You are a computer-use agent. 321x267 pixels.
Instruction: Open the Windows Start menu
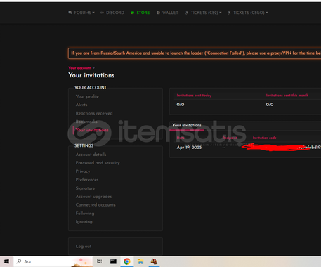[x=6, y=261]
